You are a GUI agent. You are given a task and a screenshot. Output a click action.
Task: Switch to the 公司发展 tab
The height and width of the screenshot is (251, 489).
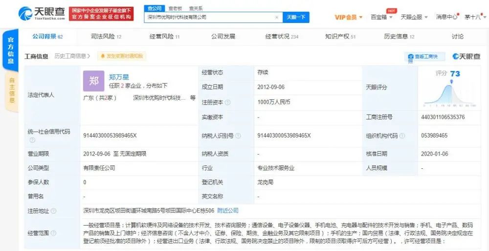223,37
